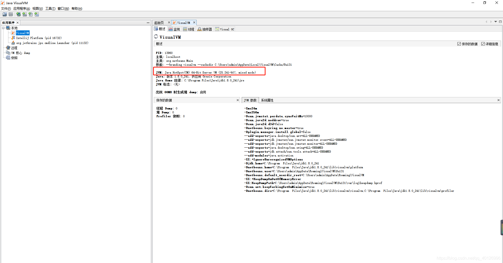Open the 应用程序(A) menu
The width and height of the screenshot is (503, 263).
tap(22, 9)
